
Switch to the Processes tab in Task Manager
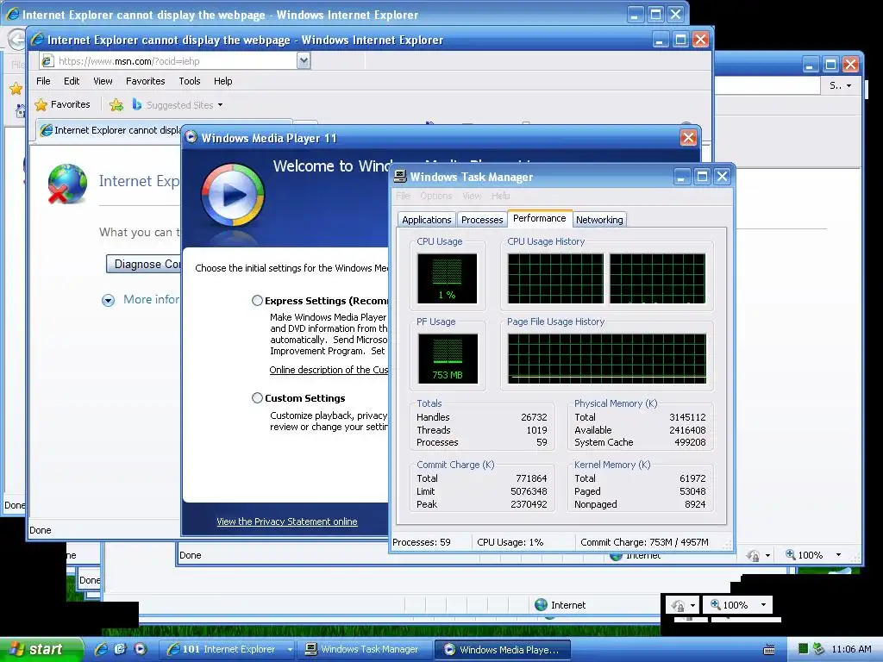pos(482,220)
